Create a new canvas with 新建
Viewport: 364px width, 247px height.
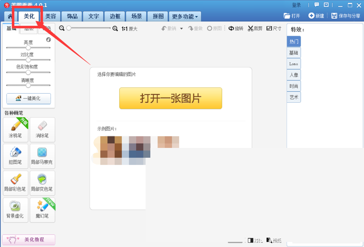pyautogui.click(x=316, y=16)
